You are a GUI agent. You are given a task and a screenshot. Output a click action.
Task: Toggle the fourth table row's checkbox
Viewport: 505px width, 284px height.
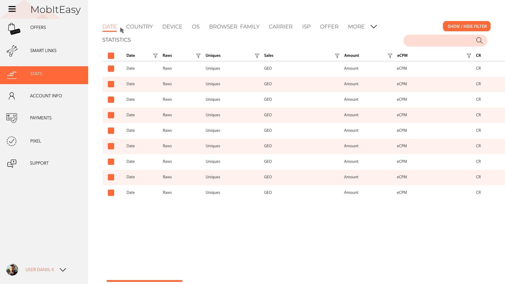coord(111,115)
